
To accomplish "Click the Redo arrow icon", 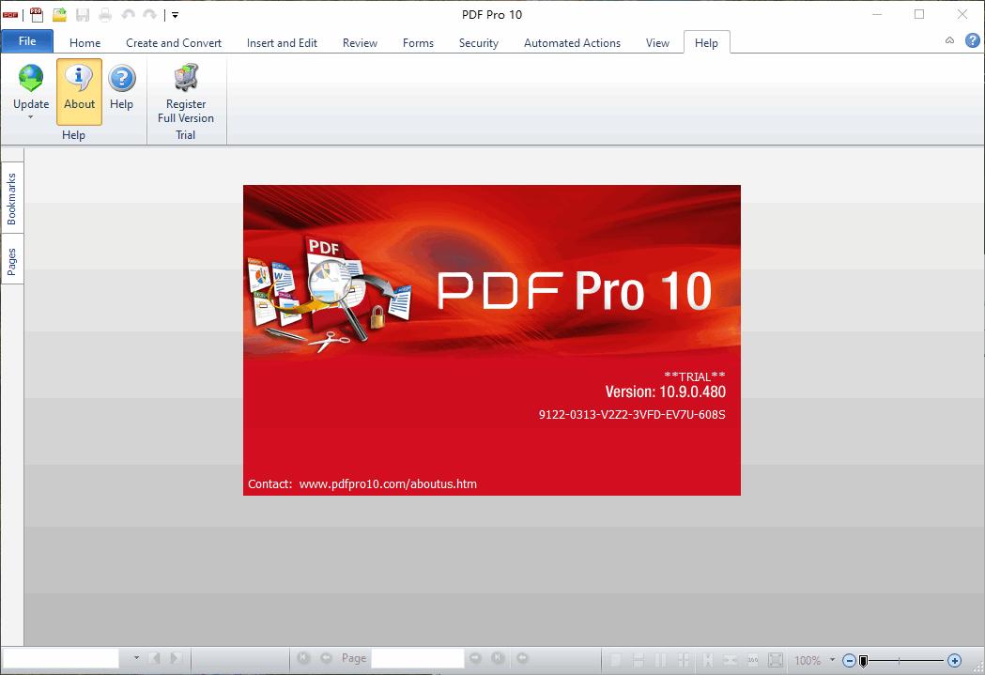I will tap(150, 14).
